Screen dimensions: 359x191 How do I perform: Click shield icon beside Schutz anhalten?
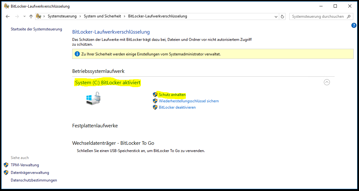click(155, 95)
